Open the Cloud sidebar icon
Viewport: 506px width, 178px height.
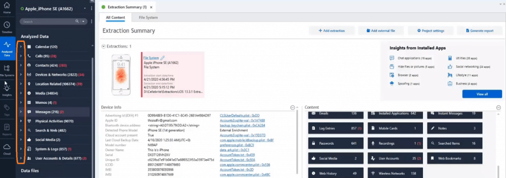(x=7, y=148)
